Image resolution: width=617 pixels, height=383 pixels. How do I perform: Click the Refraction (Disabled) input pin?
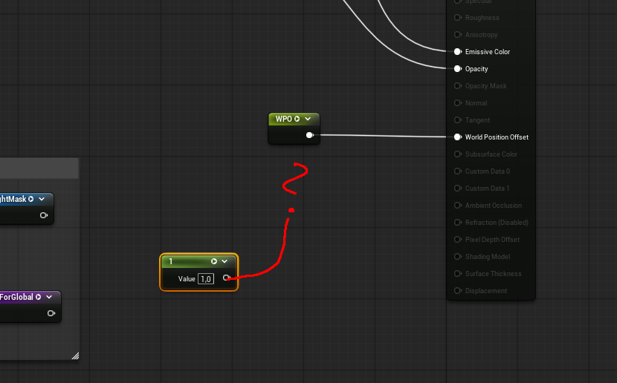click(x=458, y=223)
